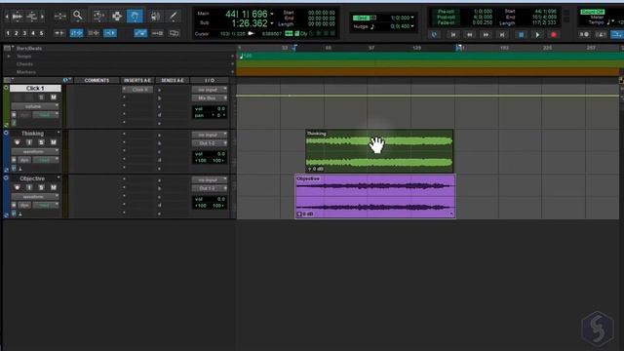Click the Online sync clock button

pyautogui.click(x=435, y=35)
